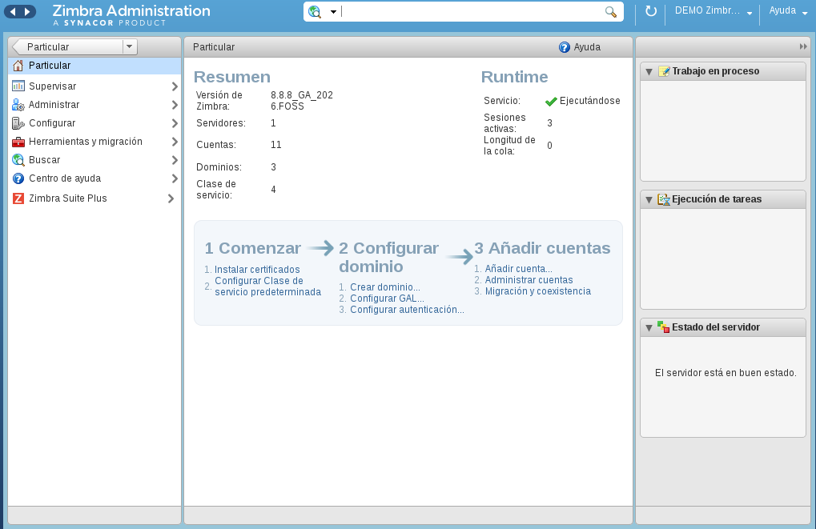Screen dimensions: 816x529
Task: Open Centro de ayuda question icon
Action: (x=18, y=178)
